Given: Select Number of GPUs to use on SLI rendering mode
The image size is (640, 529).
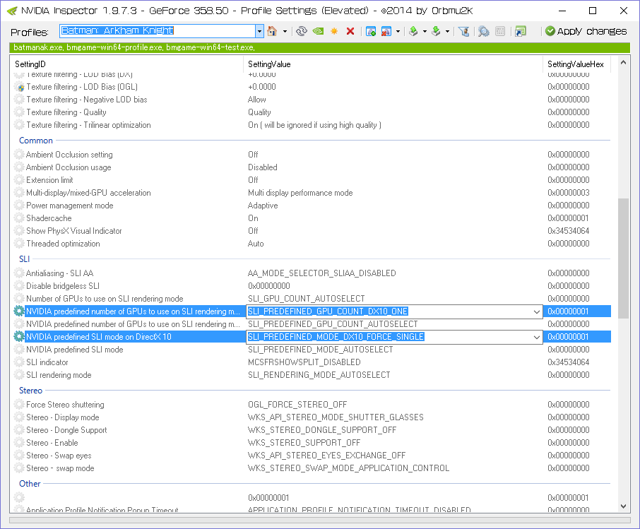Looking at the screenshot, I should pyautogui.click(x=311, y=299).
